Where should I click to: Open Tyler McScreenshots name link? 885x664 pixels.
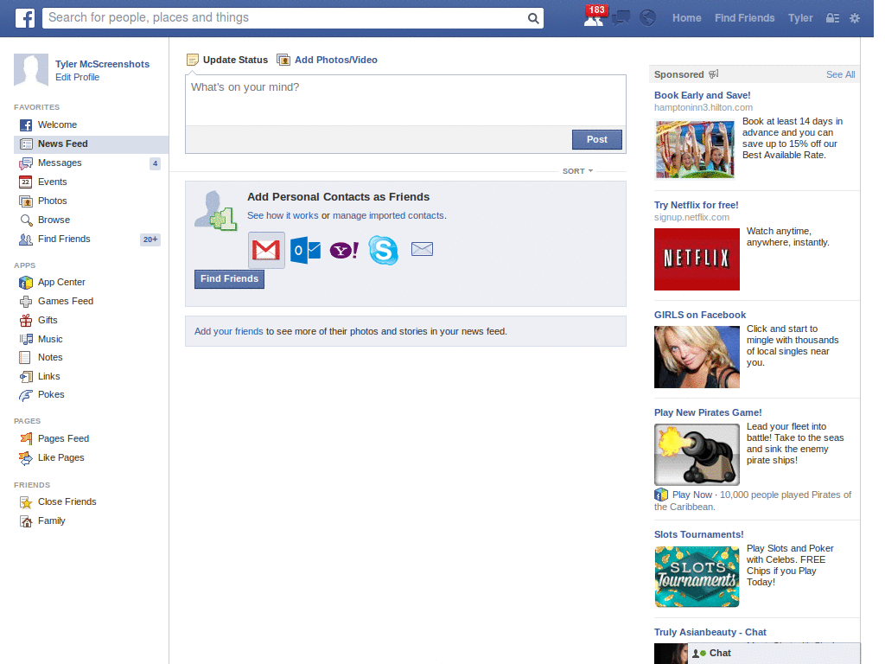[102, 64]
